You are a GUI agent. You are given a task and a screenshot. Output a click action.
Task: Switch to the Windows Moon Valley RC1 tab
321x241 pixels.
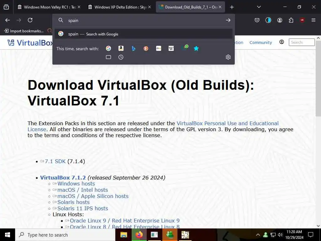pyautogui.click(x=49, y=7)
